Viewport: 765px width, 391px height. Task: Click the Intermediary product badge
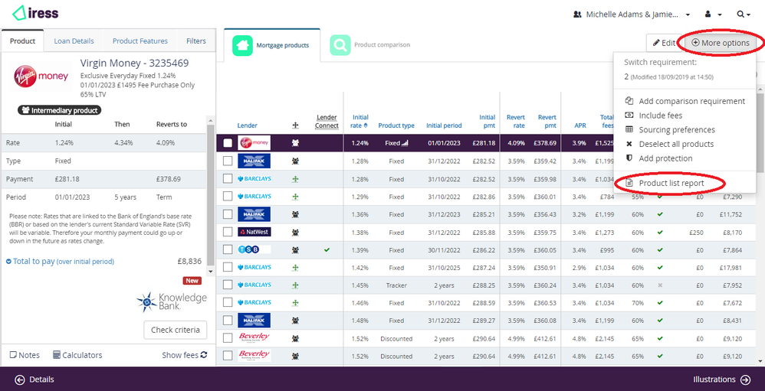click(60, 110)
